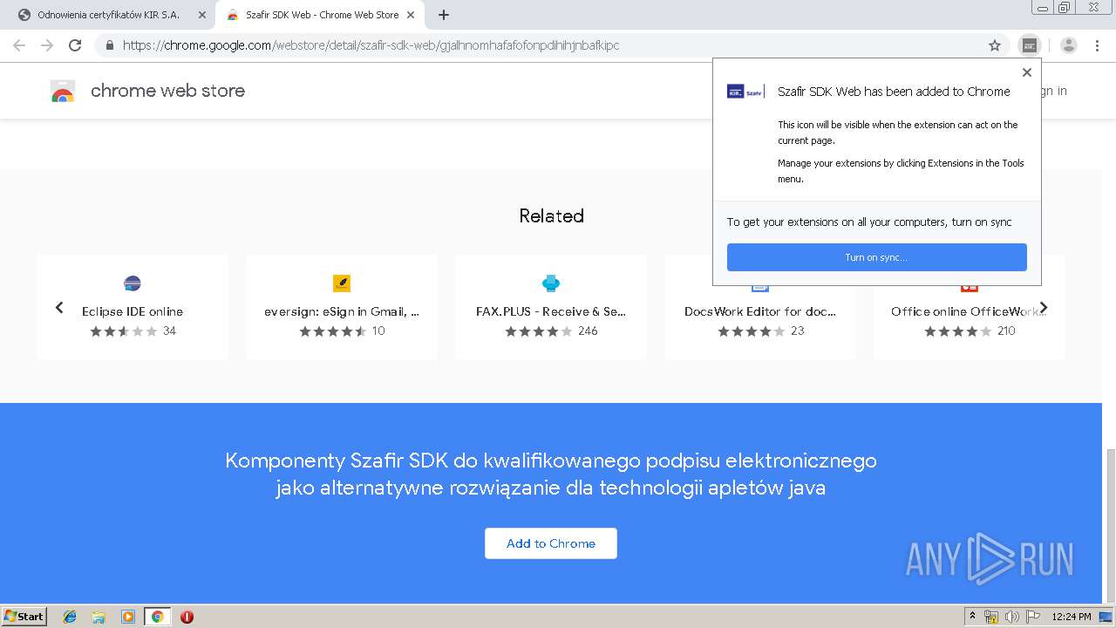Click the FAX.PLUS extension icon
The width and height of the screenshot is (1116, 628).
pyautogui.click(x=551, y=283)
